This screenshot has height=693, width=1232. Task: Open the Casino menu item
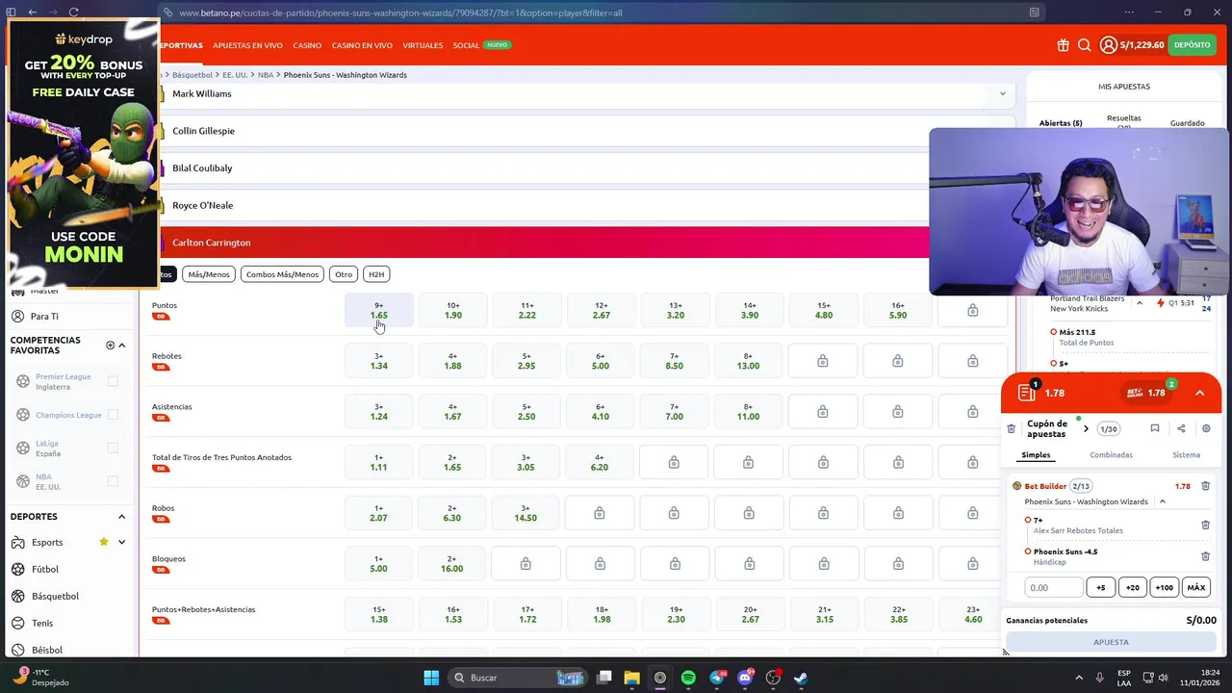click(x=307, y=45)
